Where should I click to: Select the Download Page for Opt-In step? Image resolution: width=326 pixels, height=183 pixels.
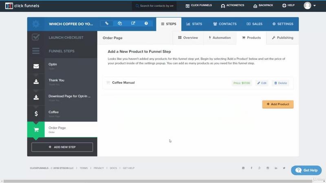62,98
